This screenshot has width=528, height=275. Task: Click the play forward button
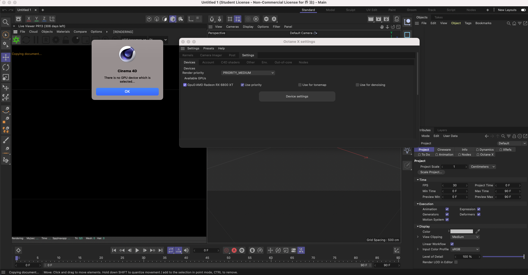point(137,250)
